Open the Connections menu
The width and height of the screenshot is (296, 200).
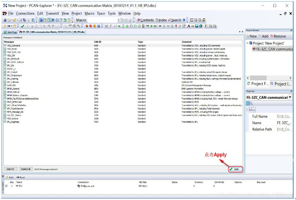25,14
